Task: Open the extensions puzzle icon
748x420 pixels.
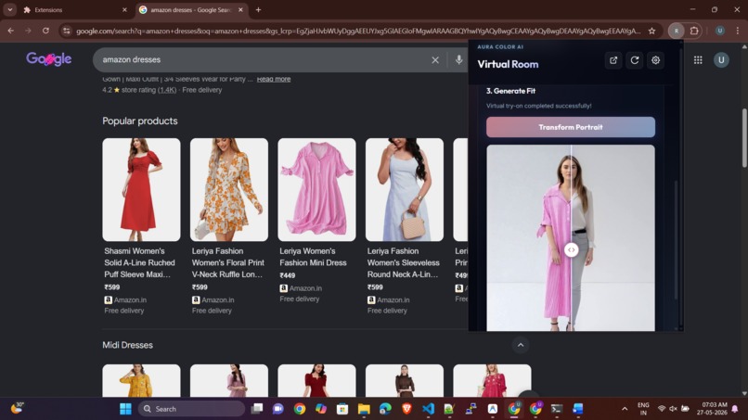Action: [x=694, y=31]
